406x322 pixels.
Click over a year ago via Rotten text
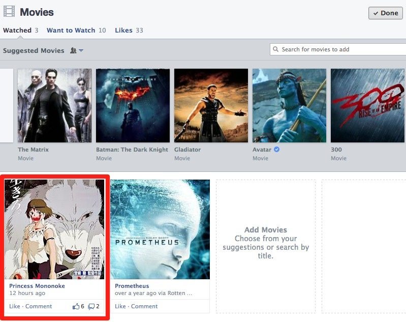tap(153, 293)
